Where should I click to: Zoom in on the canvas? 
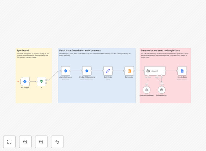point(25,142)
